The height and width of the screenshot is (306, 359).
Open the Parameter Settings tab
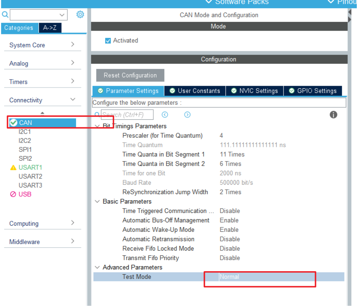click(128, 91)
